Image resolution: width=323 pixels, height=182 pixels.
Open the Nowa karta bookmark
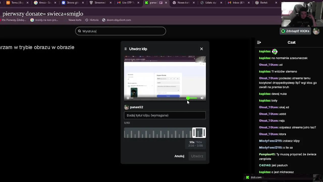click(75, 20)
